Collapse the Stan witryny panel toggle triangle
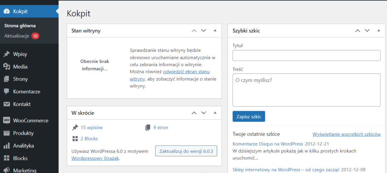 215,31
